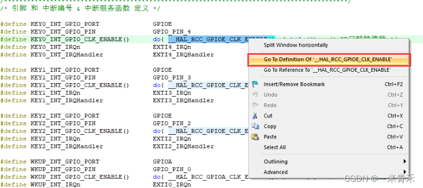The image size is (423, 188).
Task: Click KEY1_INT_IRQHandler macro name
Action: [x=67, y=100]
